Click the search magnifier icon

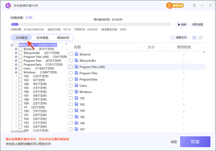[173, 37]
